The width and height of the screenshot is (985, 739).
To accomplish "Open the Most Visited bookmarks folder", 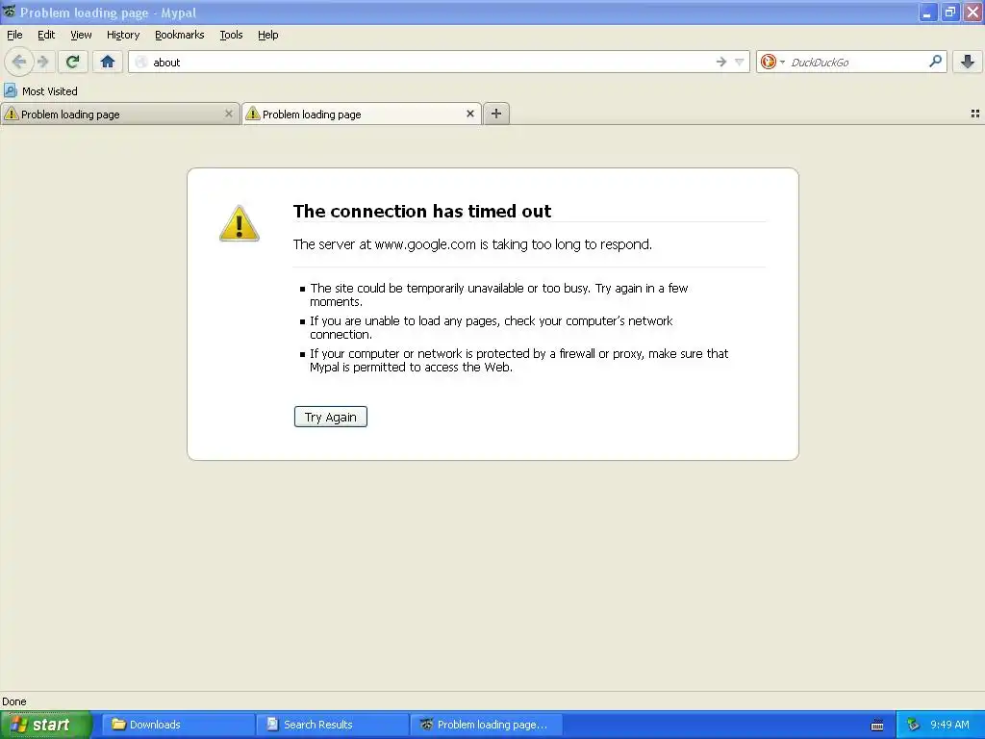I will [x=41, y=91].
